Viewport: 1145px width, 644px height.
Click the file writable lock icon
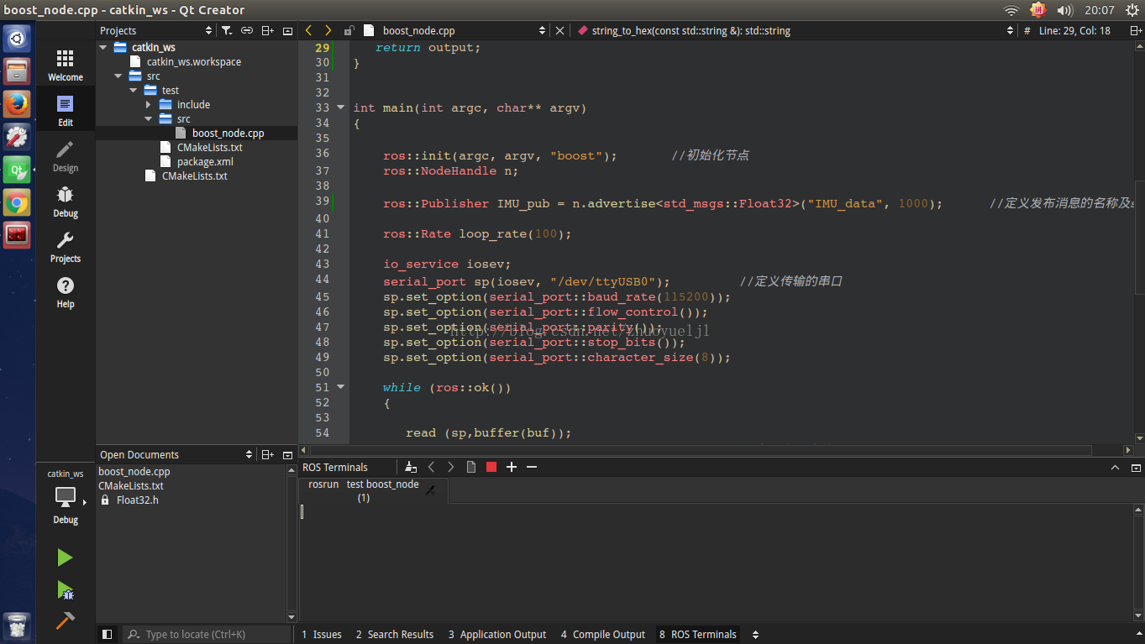coord(349,30)
